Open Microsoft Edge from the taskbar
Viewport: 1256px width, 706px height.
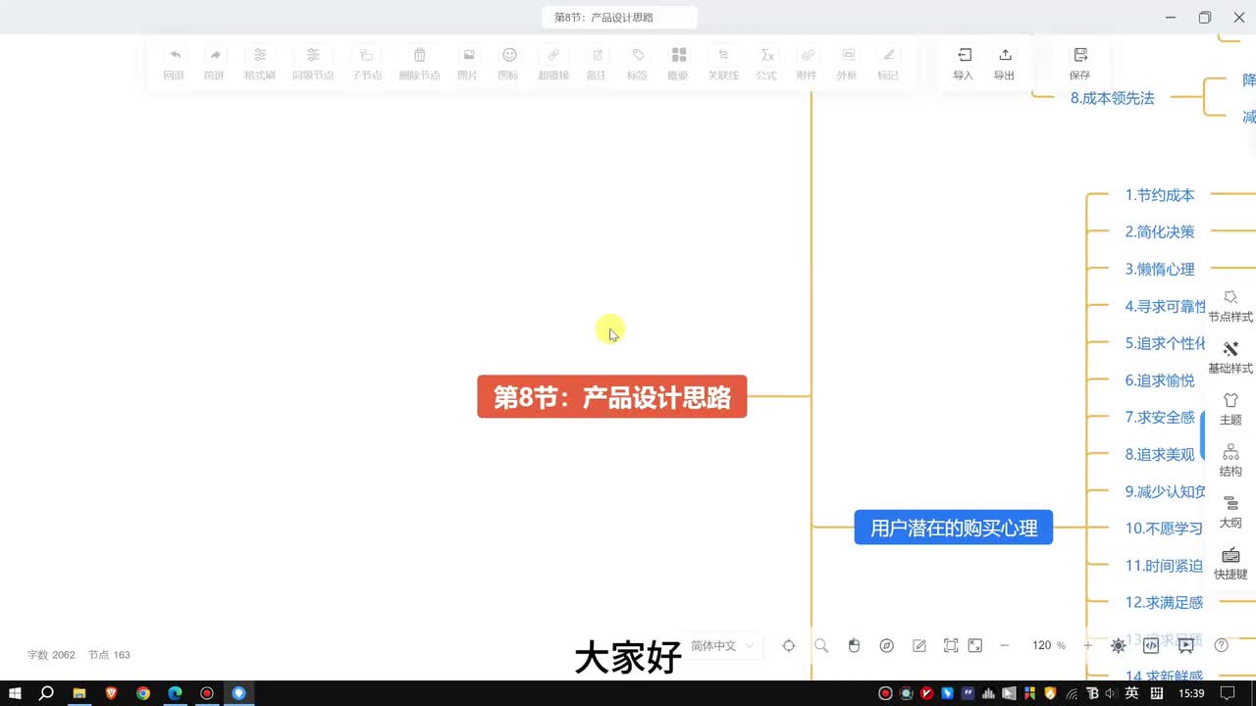click(x=175, y=693)
